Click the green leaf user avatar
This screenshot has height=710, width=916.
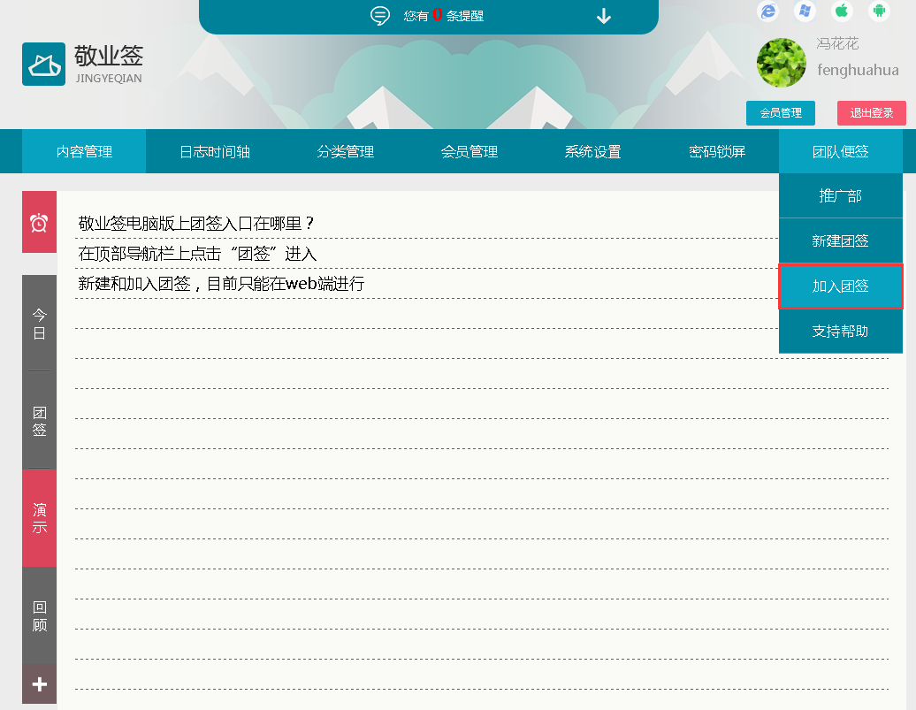(x=781, y=63)
